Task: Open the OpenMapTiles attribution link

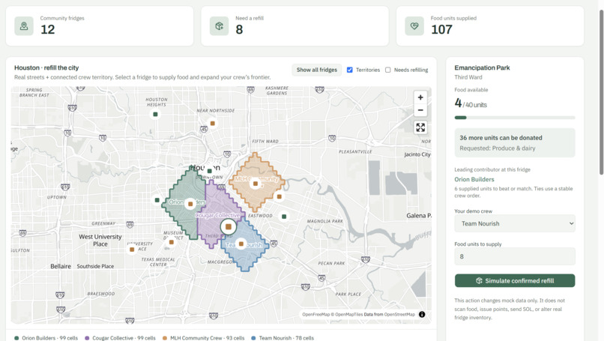Action: (x=349, y=315)
